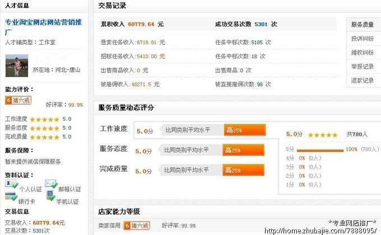Click the 共780人 reviewer count
The width and height of the screenshot is (381, 235).
click(x=357, y=134)
